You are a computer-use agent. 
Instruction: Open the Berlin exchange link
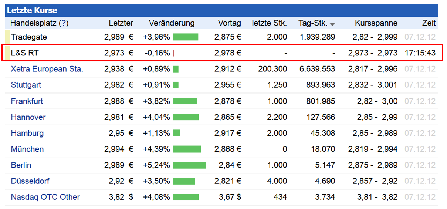[x=21, y=165]
